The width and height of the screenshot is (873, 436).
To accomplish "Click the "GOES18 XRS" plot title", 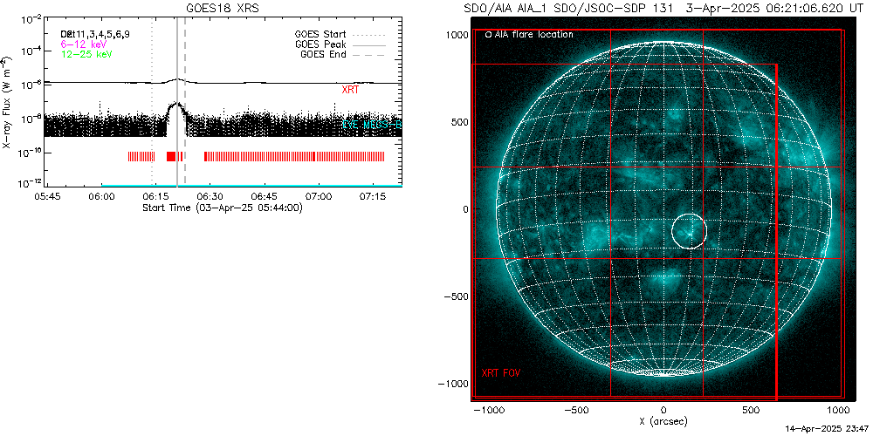I will (223, 9).
